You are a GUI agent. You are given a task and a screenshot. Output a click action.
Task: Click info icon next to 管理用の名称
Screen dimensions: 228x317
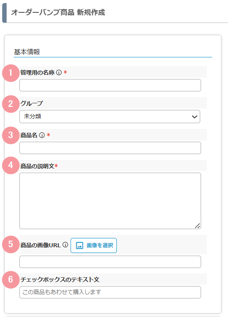(59, 72)
